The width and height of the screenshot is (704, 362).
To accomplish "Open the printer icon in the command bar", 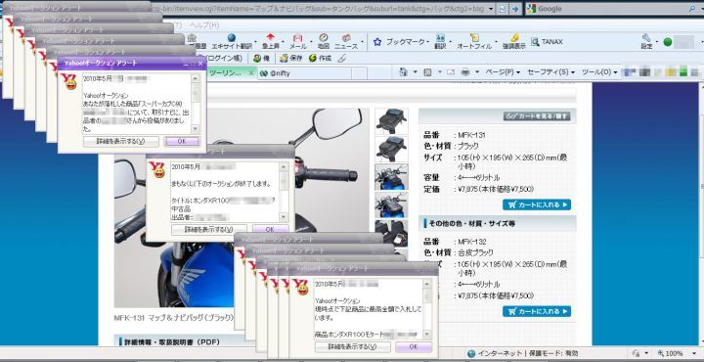I will click(465, 71).
